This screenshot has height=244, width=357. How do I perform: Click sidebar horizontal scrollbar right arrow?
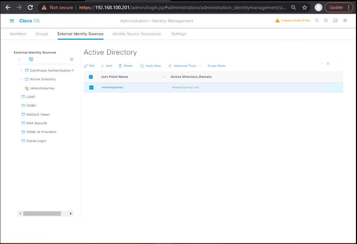pos(71,213)
